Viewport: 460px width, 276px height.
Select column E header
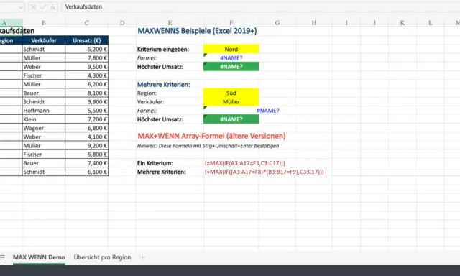point(170,23)
